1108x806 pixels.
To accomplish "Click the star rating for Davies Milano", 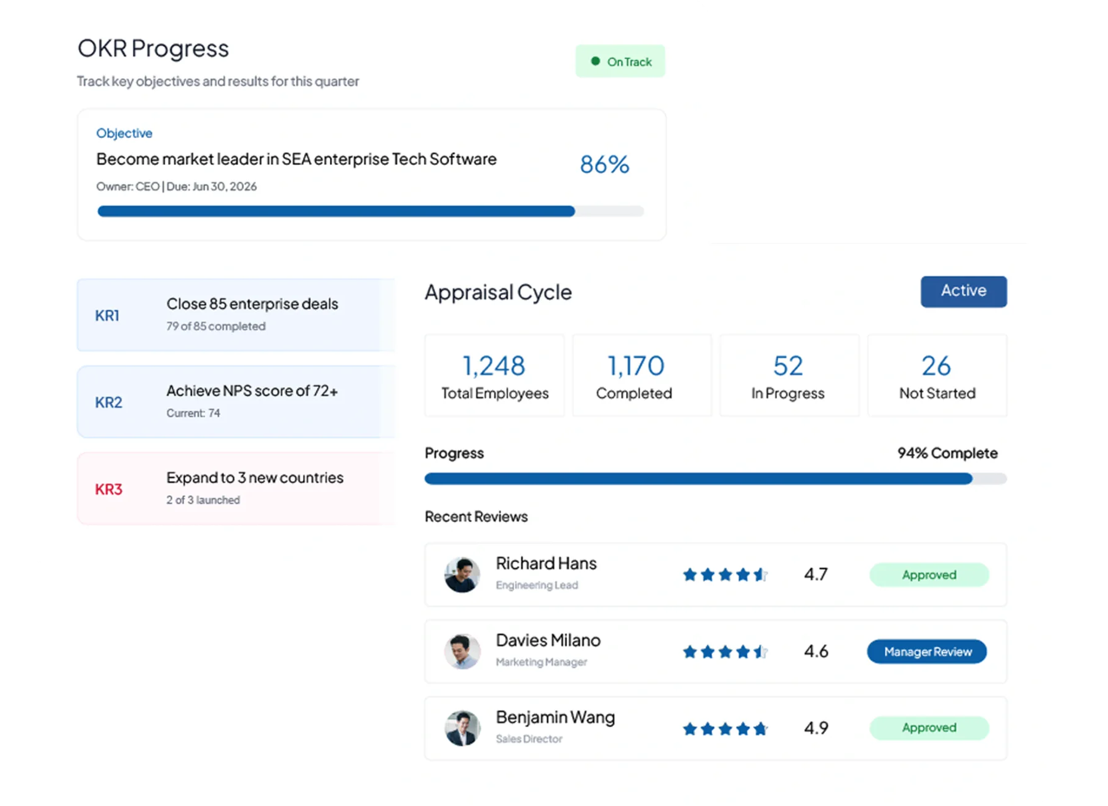I will 725,652.
